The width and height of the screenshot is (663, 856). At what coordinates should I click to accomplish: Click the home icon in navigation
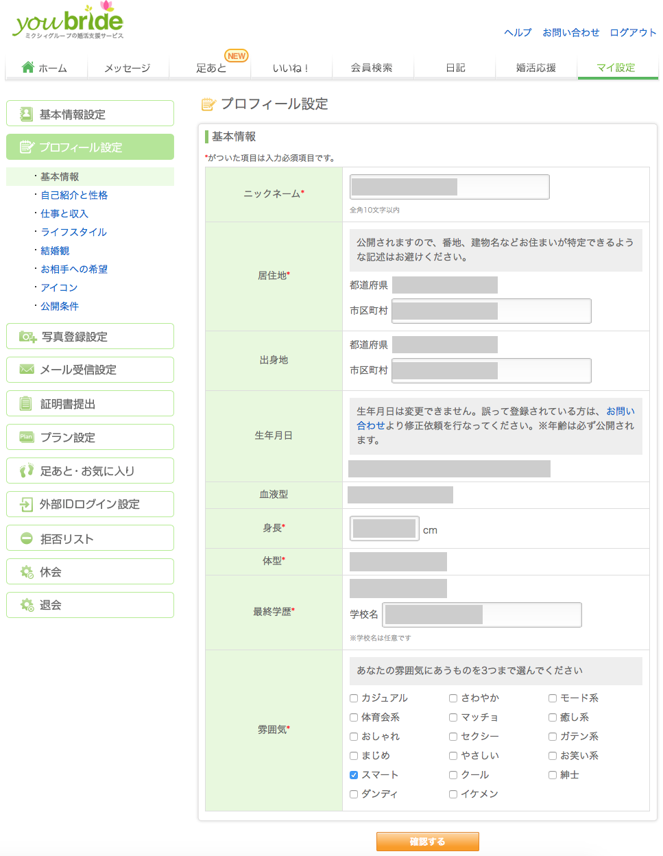pyautogui.click(x=27, y=67)
